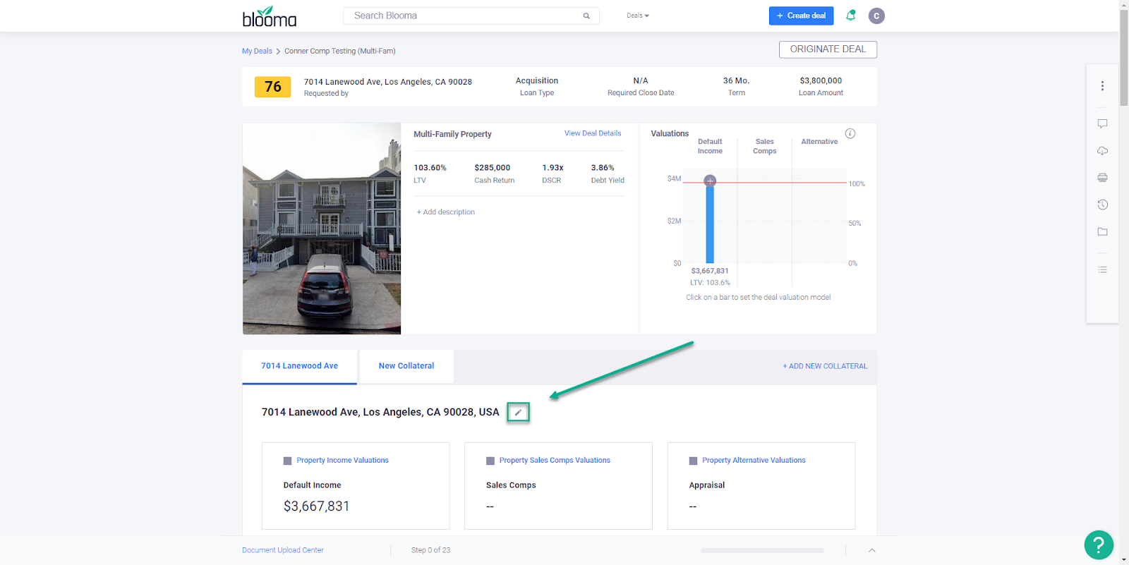This screenshot has width=1129, height=565.
Task: Click the search magnifier icon
Action: (586, 16)
